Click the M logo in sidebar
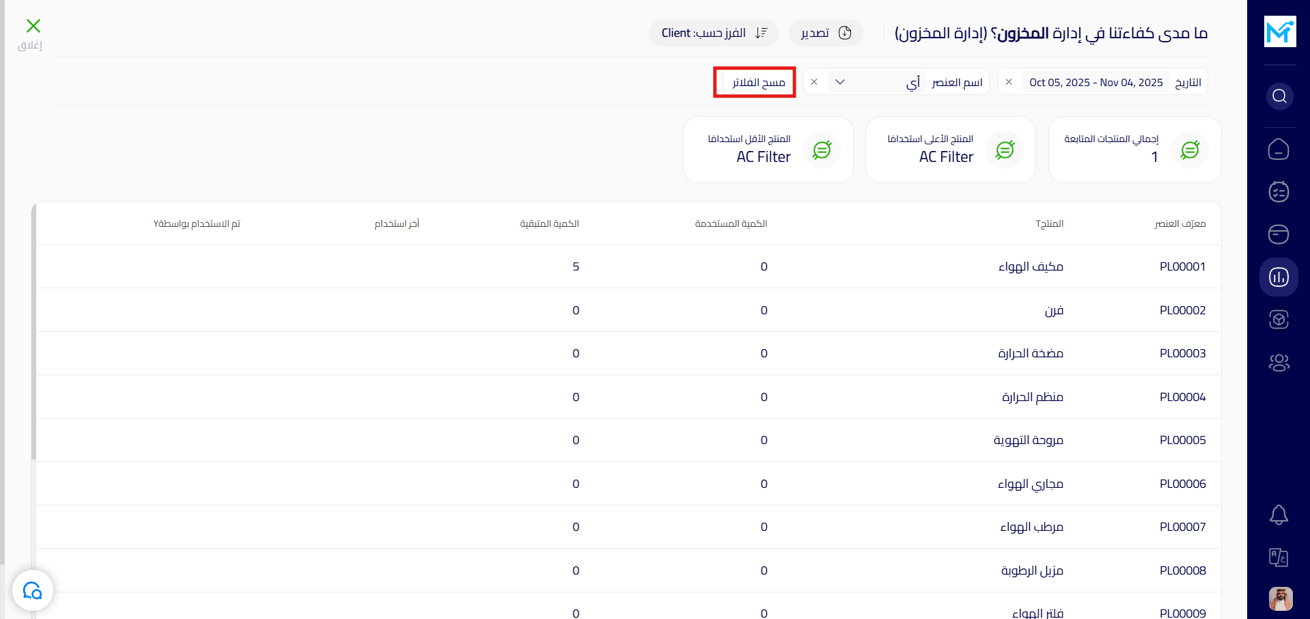The height and width of the screenshot is (619, 1310). point(1280,31)
